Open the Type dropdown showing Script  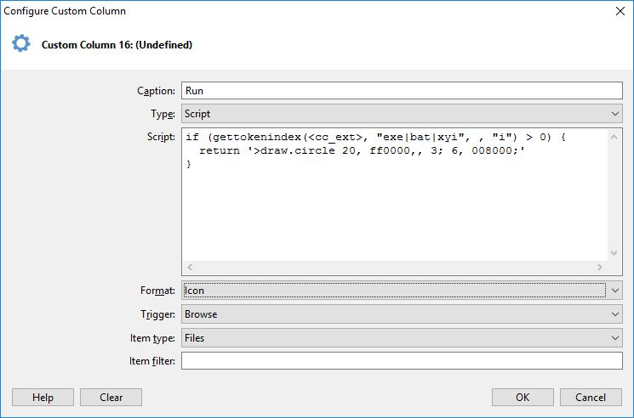click(x=402, y=114)
